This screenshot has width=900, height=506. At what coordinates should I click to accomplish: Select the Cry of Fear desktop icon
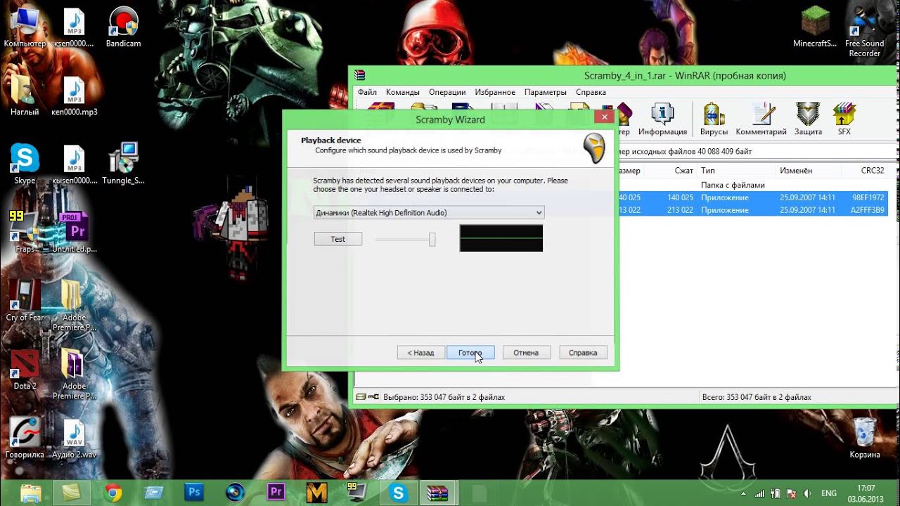[25, 301]
